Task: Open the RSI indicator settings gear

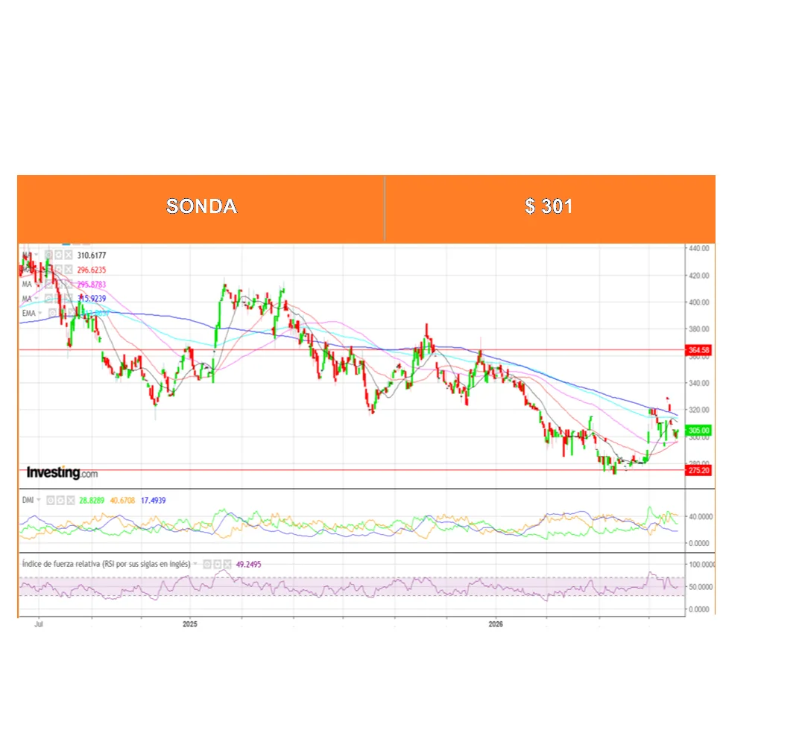Action: pos(217,564)
